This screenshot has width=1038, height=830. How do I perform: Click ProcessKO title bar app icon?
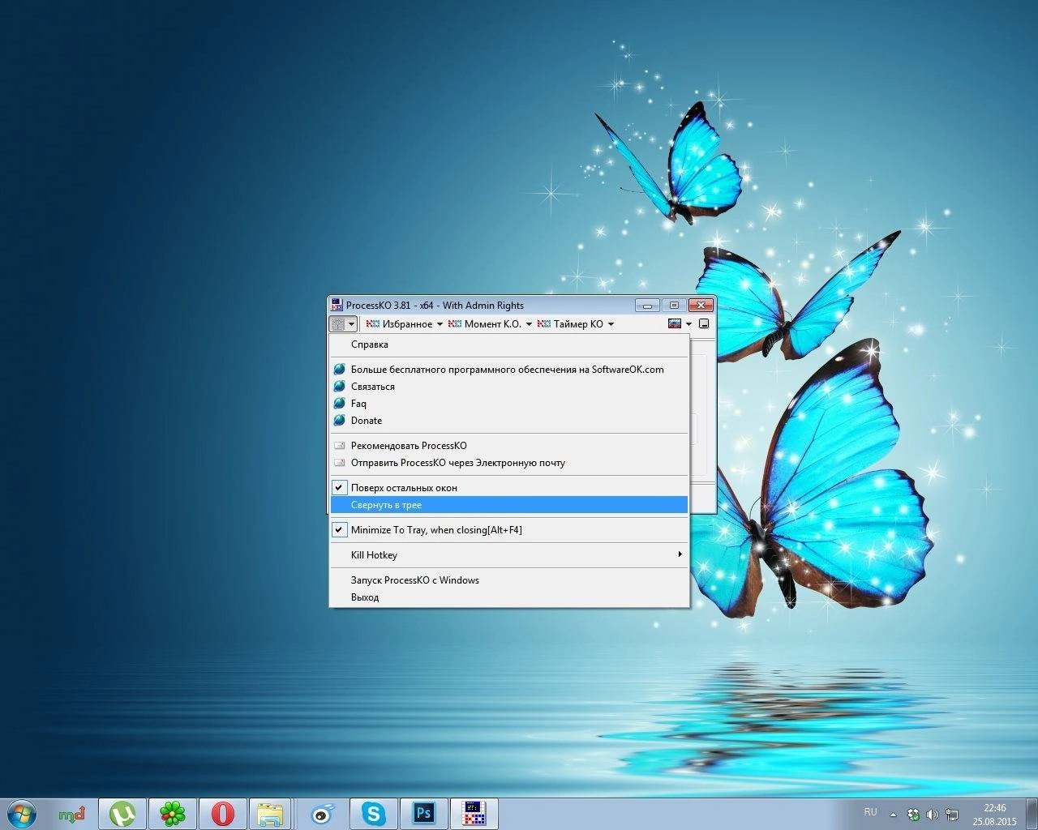337,306
